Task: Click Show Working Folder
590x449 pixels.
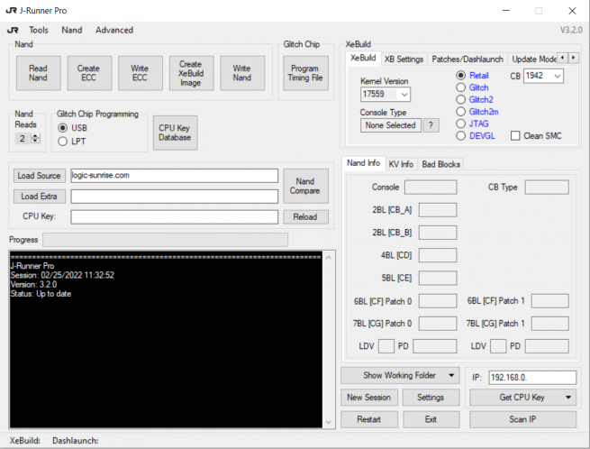Action: point(399,376)
